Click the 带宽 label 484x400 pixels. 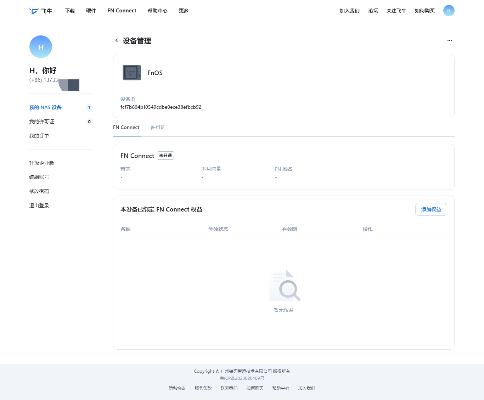click(125, 169)
